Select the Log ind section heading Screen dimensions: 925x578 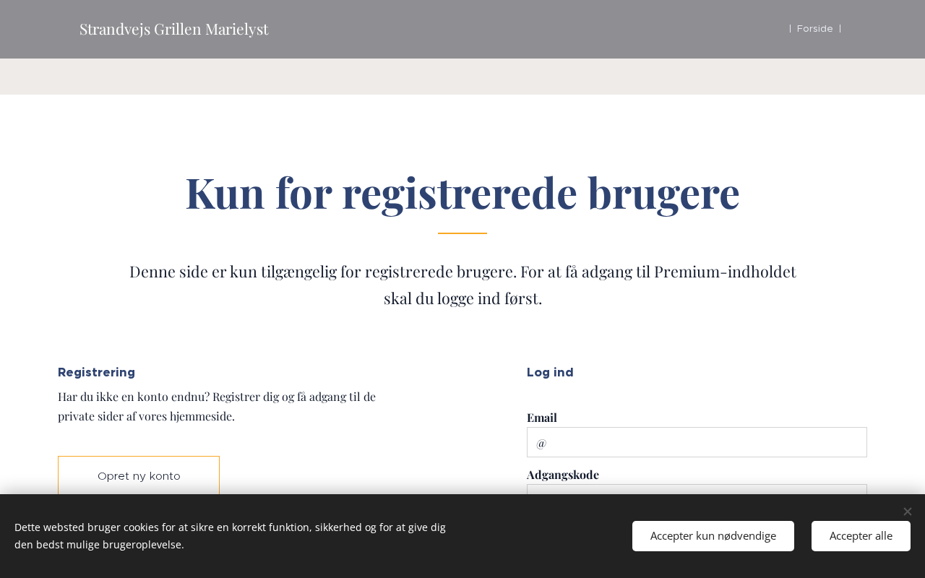point(550,373)
